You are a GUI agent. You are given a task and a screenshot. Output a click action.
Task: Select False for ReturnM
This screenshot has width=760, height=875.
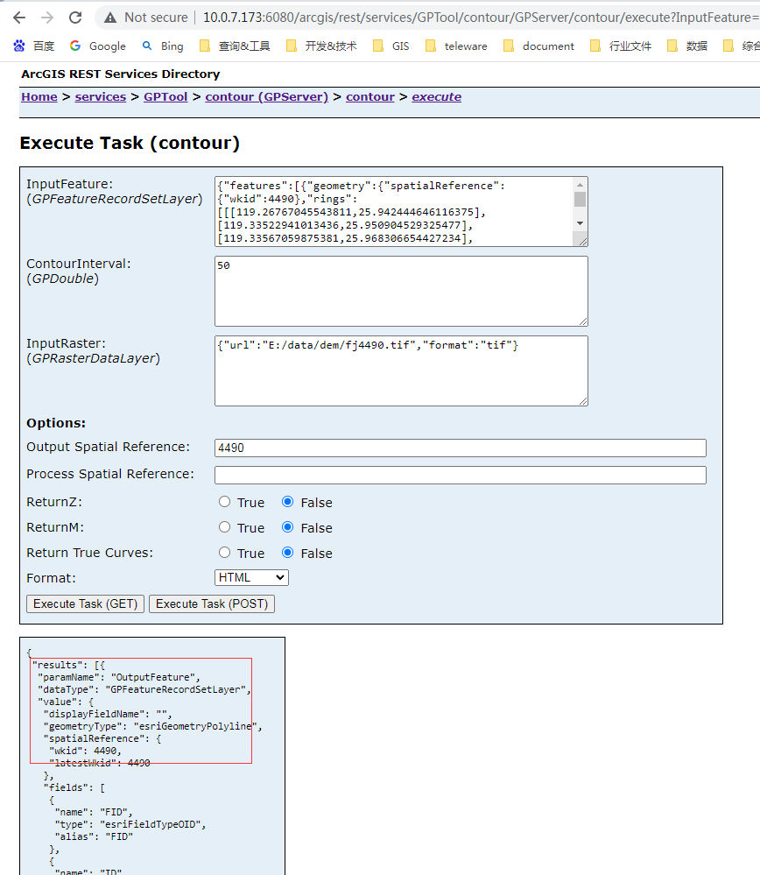click(x=287, y=527)
